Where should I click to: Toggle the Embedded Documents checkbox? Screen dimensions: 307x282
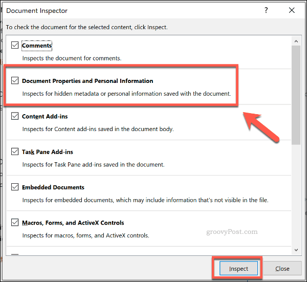coord(15,187)
